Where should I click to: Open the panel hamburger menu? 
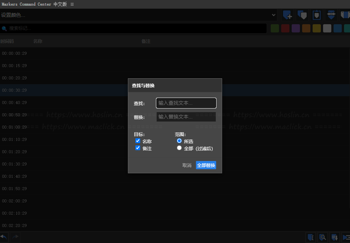[x=72, y=4]
